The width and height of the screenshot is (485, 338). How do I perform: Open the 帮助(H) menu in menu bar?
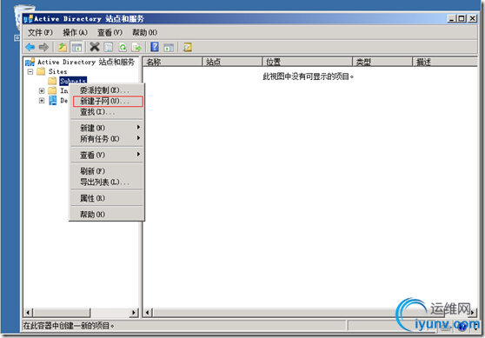(144, 32)
